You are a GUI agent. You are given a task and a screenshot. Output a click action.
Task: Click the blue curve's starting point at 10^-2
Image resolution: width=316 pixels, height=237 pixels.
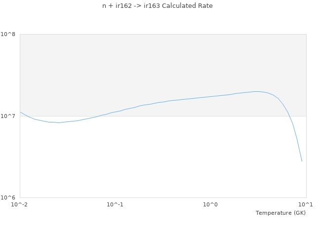point(20,112)
